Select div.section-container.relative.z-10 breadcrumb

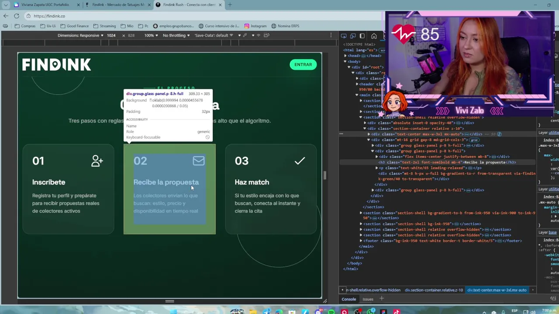click(434, 290)
